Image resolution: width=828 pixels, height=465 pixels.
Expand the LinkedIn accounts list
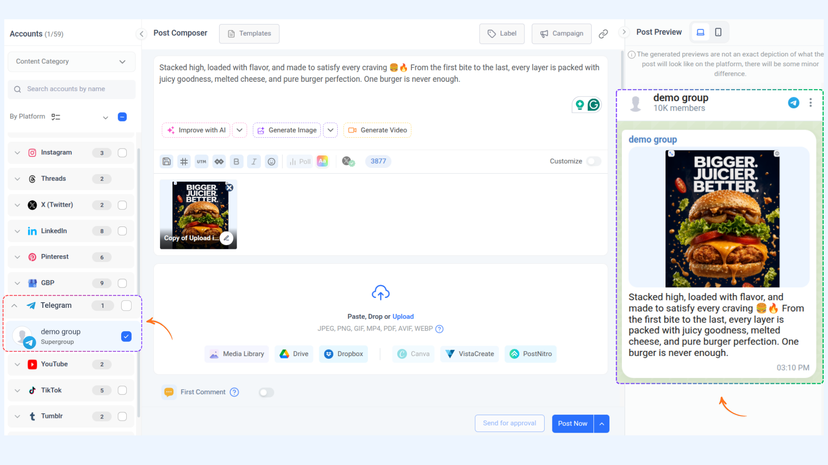[x=17, y=231]
